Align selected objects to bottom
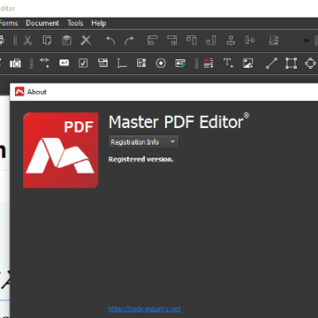This screenshot has width=318, height=318. pyautogui.click(x=211, y=41)
